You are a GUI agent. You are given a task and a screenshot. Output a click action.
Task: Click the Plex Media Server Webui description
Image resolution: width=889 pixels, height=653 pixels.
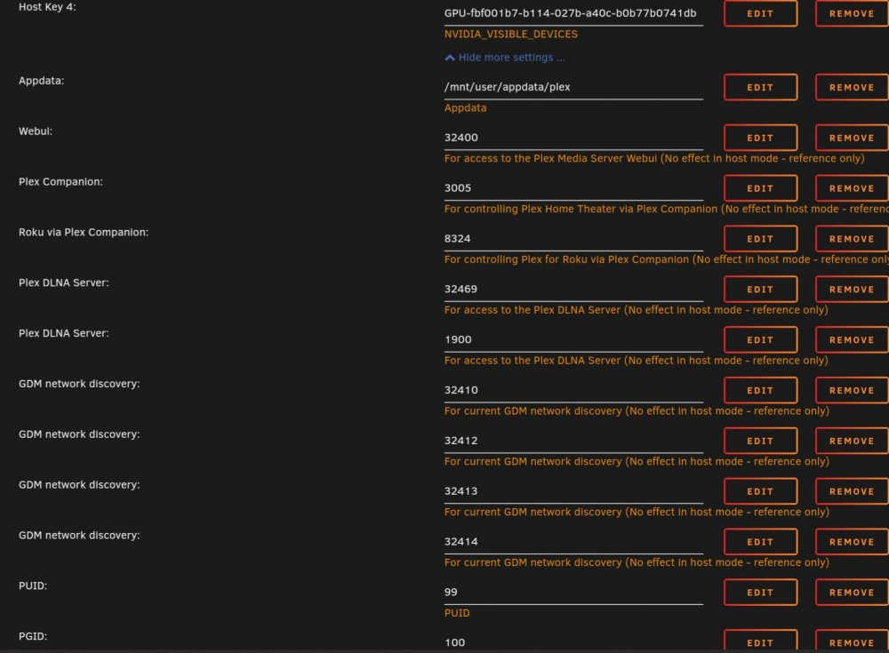[x=654, y=158]
